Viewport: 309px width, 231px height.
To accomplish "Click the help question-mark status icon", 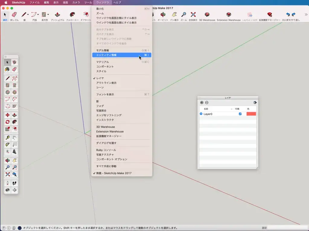I will pos(20,228).
